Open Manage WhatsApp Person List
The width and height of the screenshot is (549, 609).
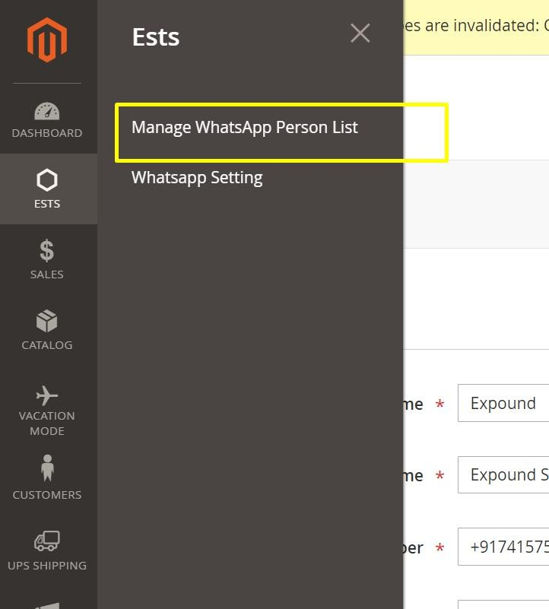(244, 128)
